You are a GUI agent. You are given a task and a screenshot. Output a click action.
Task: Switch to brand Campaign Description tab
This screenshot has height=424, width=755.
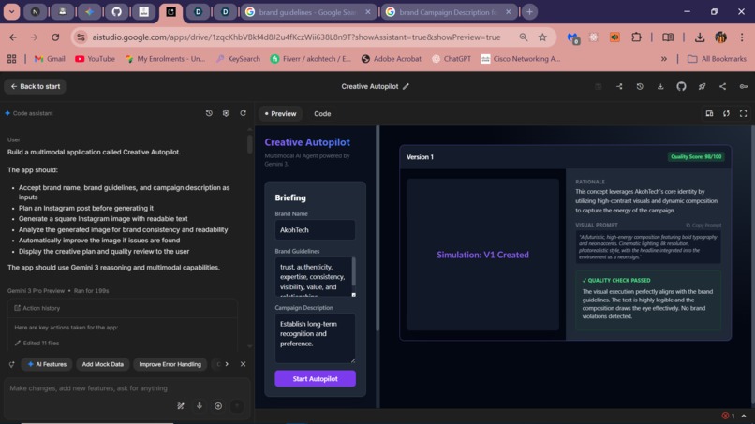click(x=450, y=12)
